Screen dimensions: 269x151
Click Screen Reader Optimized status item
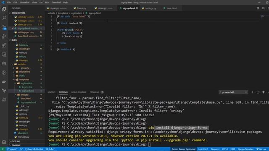pos(184,149)
